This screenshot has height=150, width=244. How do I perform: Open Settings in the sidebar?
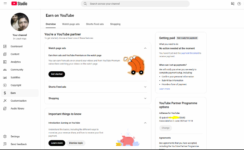coord(20,136)
